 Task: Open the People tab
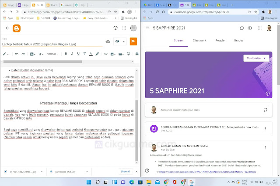coord(220,40)
